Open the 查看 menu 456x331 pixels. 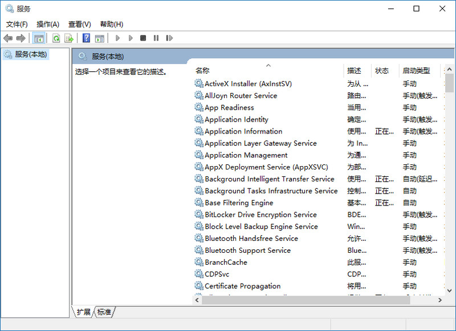click(x=79, y=24)
